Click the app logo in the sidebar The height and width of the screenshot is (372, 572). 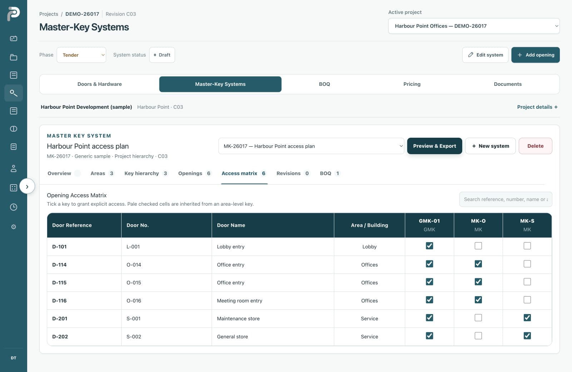(x=13, y=14)
